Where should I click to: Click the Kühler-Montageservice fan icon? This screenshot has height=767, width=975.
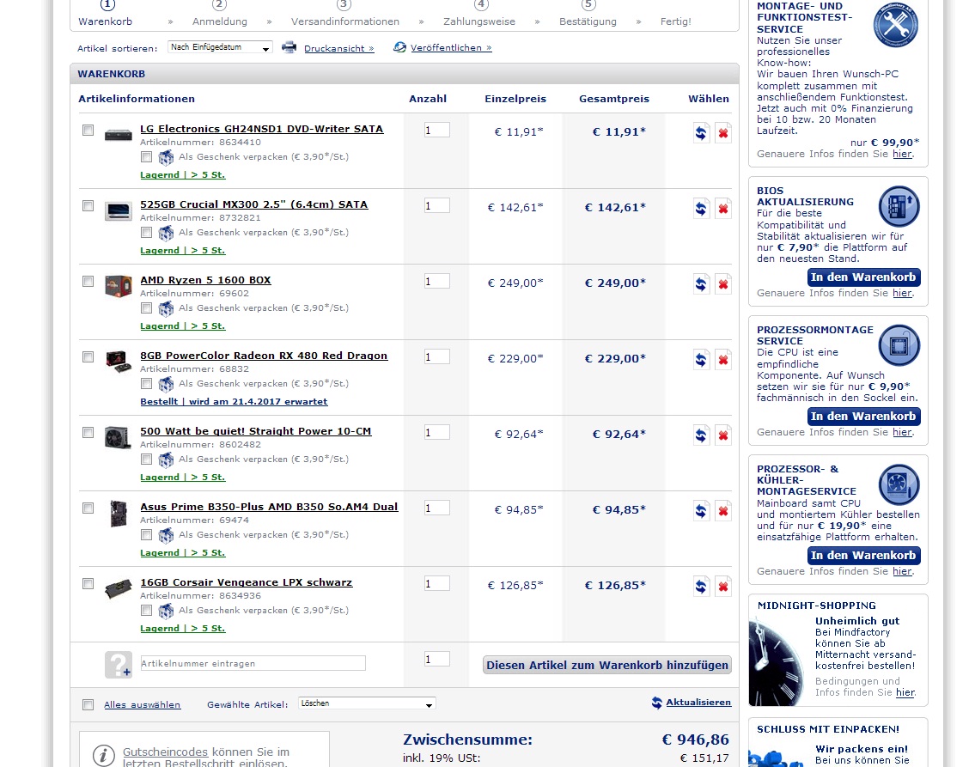click(x=899, y=484)
